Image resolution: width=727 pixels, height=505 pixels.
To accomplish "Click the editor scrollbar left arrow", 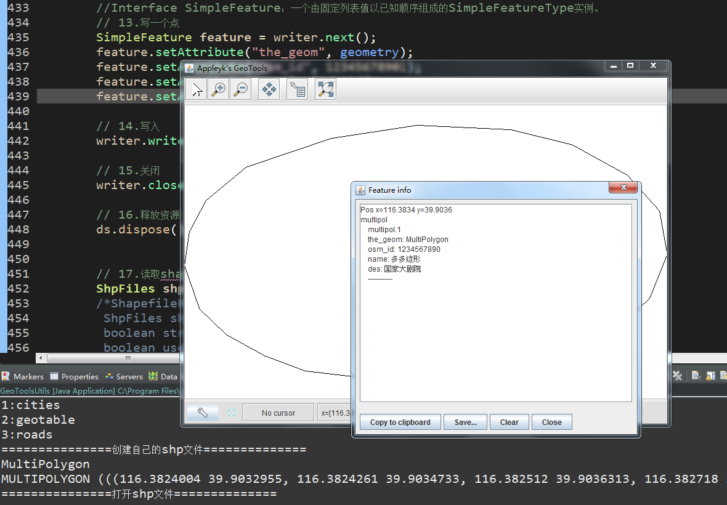I will click(41, 358).
